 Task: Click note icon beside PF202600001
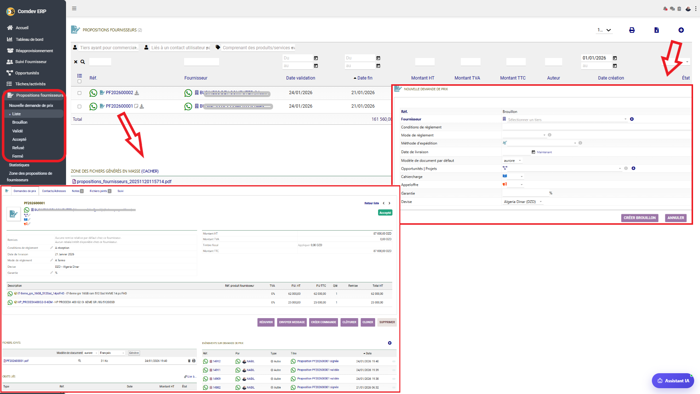pos(136,107)
